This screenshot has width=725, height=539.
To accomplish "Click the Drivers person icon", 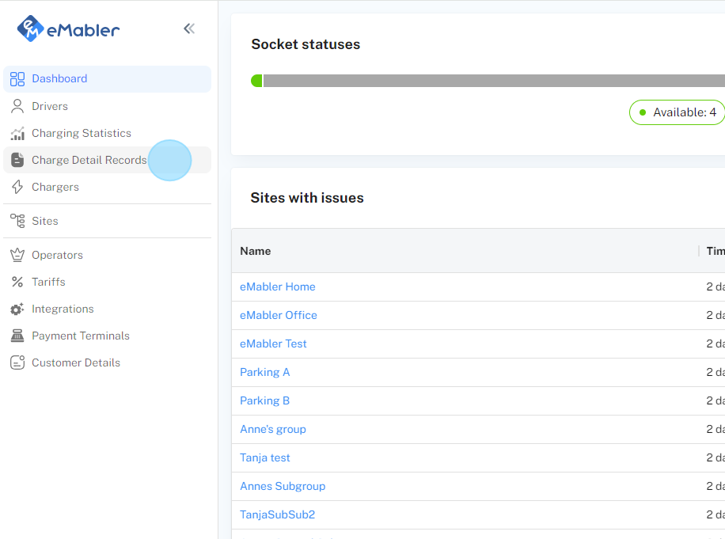I will (17, 106).
